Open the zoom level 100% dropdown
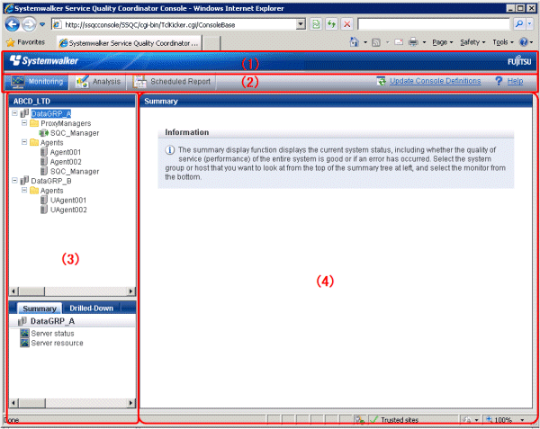 522,420
